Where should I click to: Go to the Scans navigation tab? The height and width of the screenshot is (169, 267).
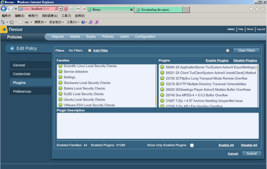tap(91, 36)
